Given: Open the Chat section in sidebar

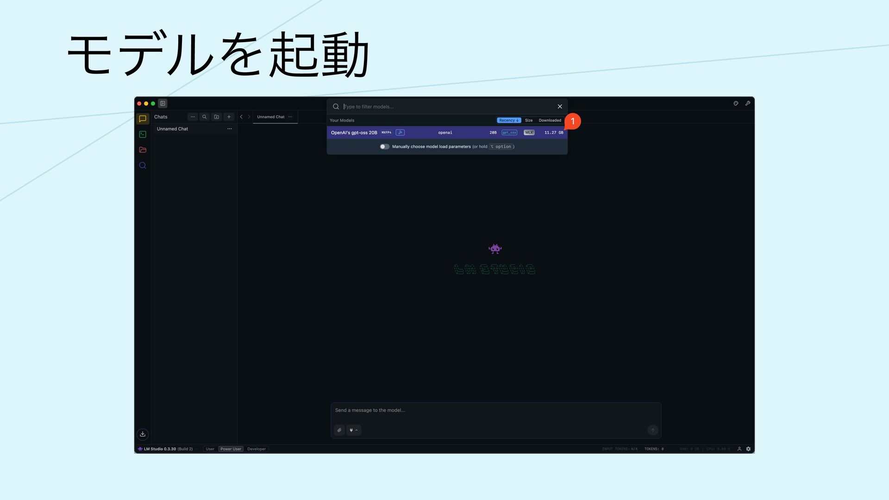Looking at the screenshot, I should pos(143,119).
